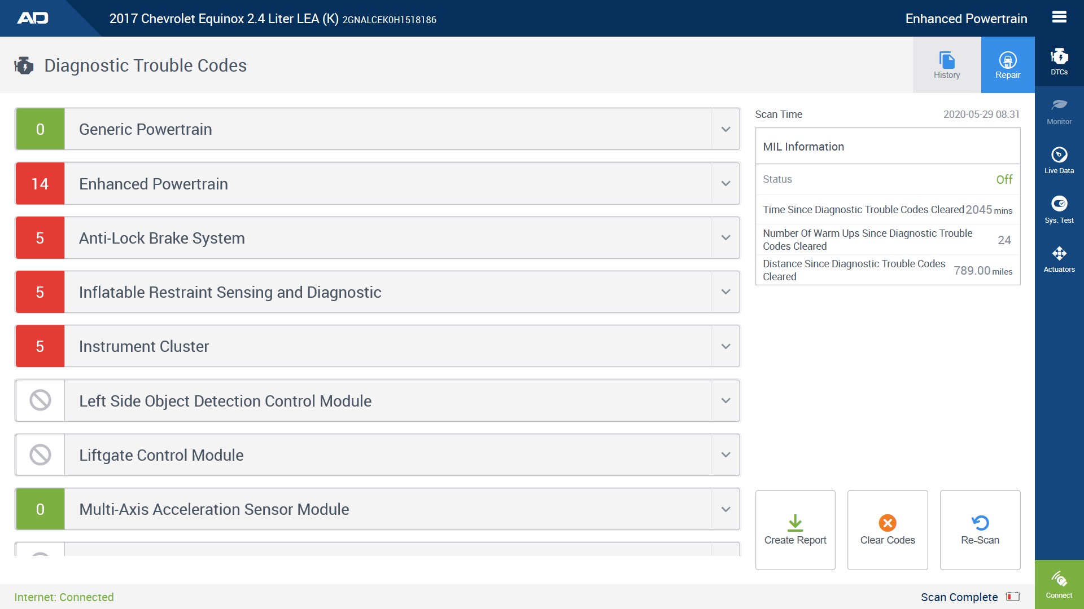Select the Generic Powertrain row
Viewport: 1084px width, 609px height.
tap(377, 129)
